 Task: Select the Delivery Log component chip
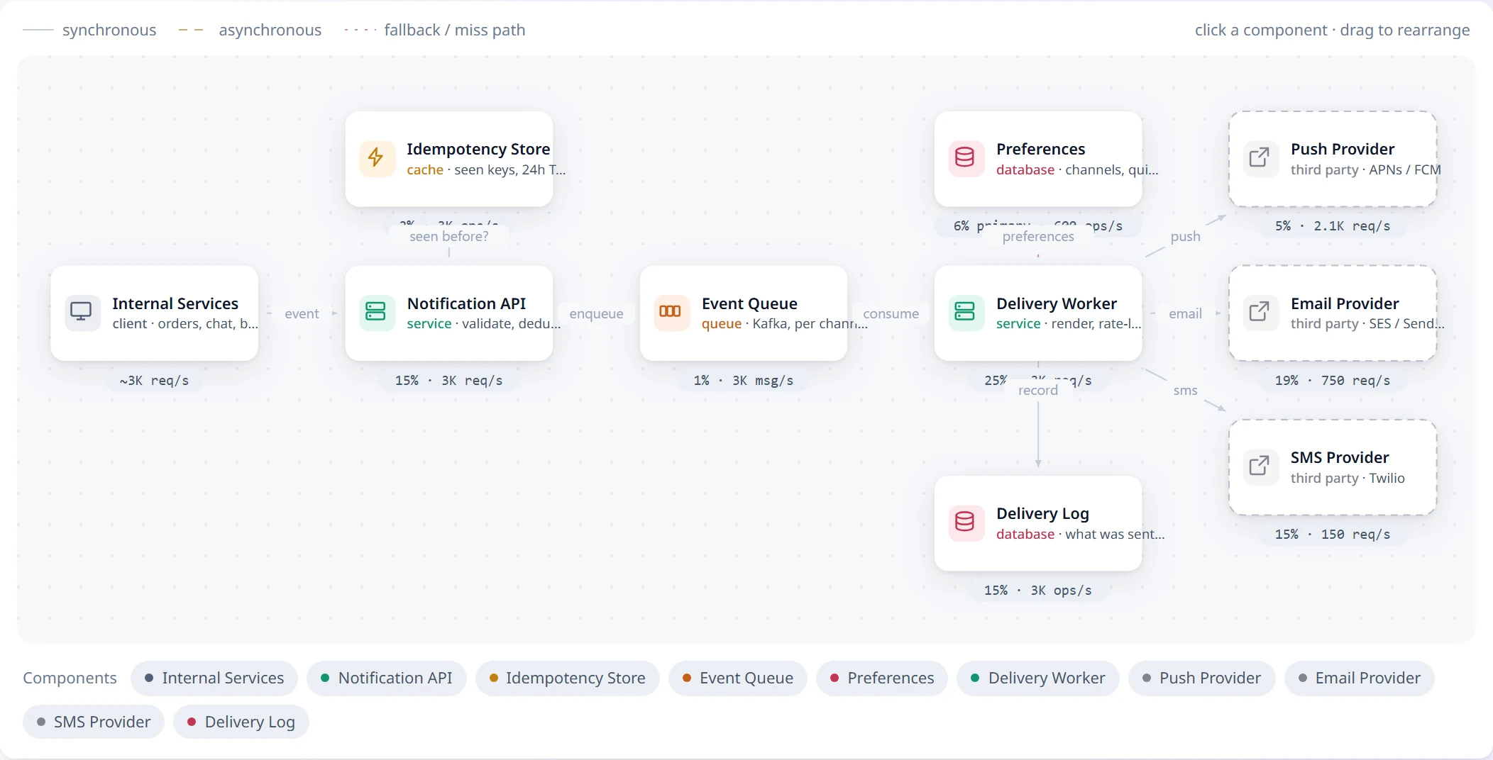click(x=241, y=722)
